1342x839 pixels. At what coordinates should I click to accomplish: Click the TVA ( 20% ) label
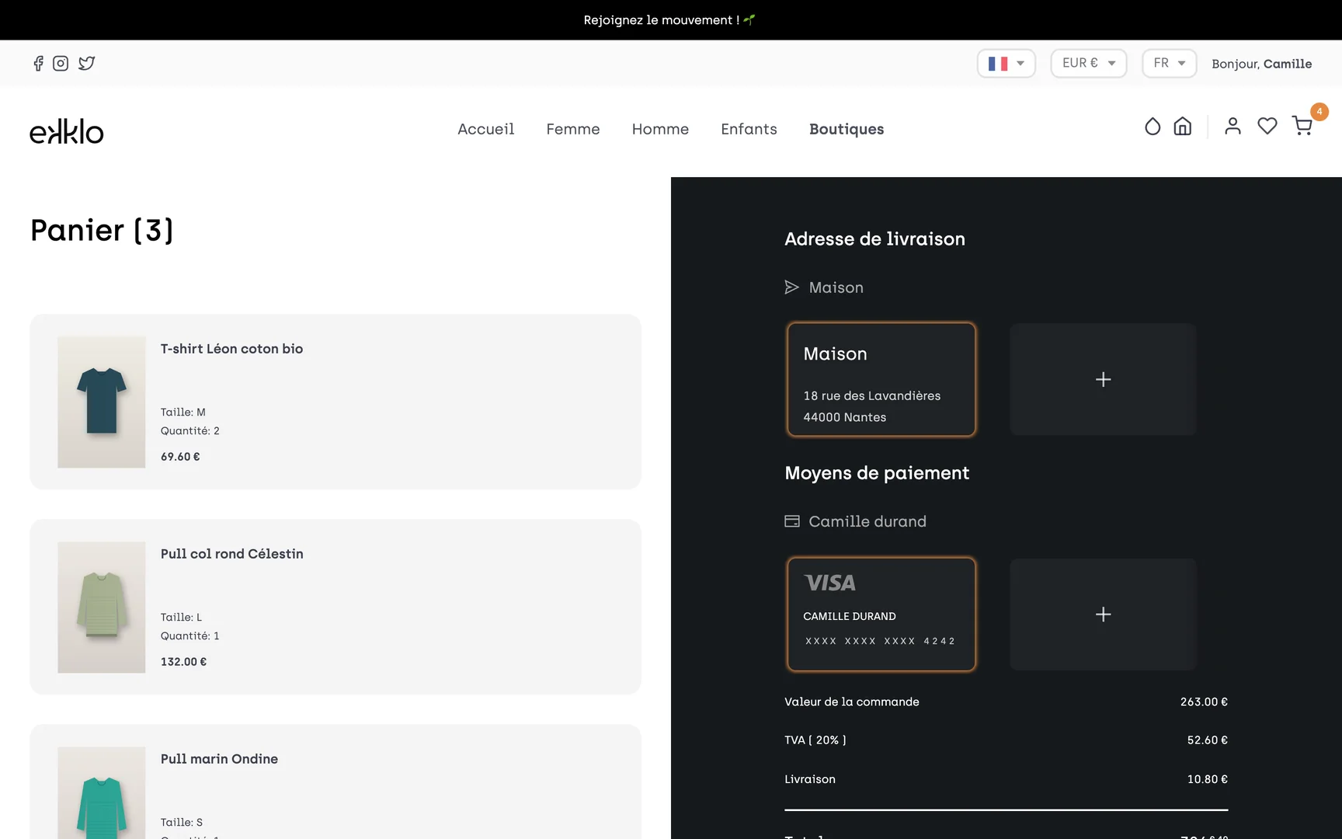click(815, 740)
